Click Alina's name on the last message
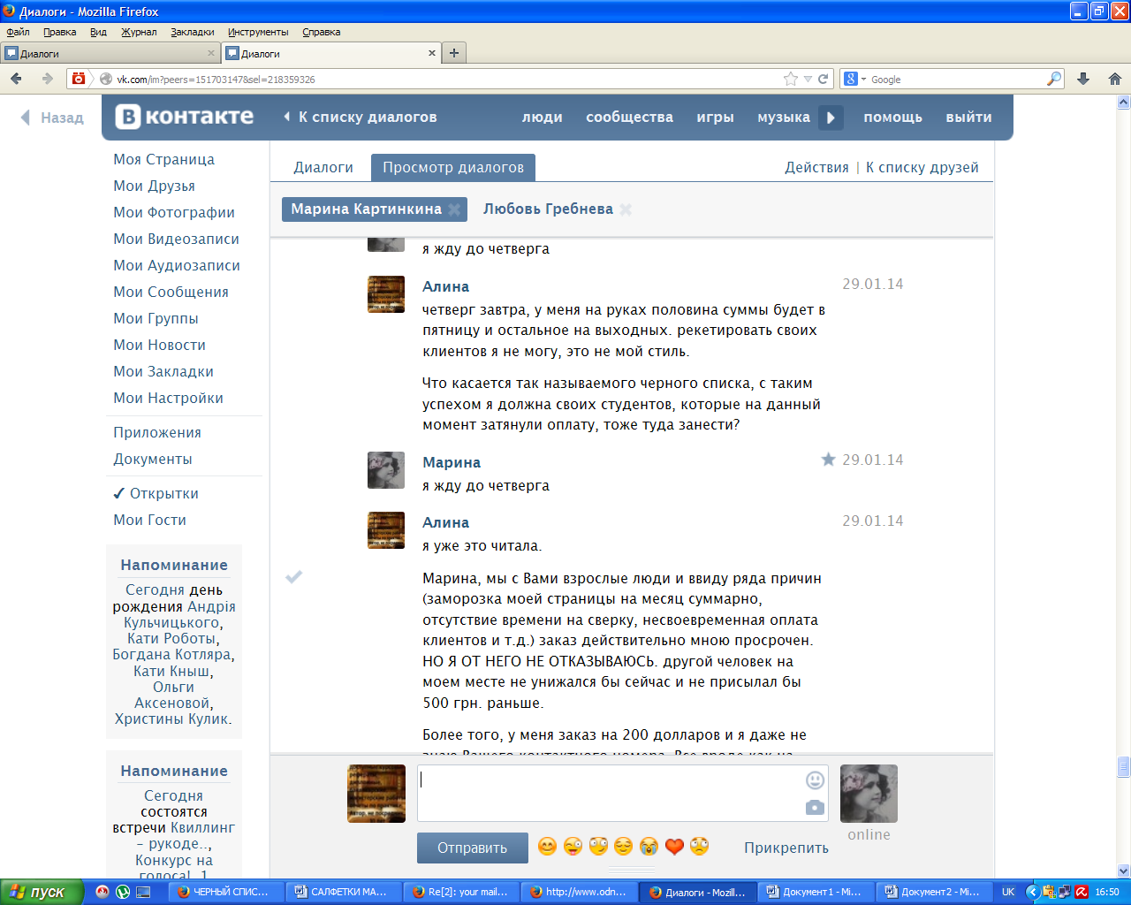 (x=445, y=522)
